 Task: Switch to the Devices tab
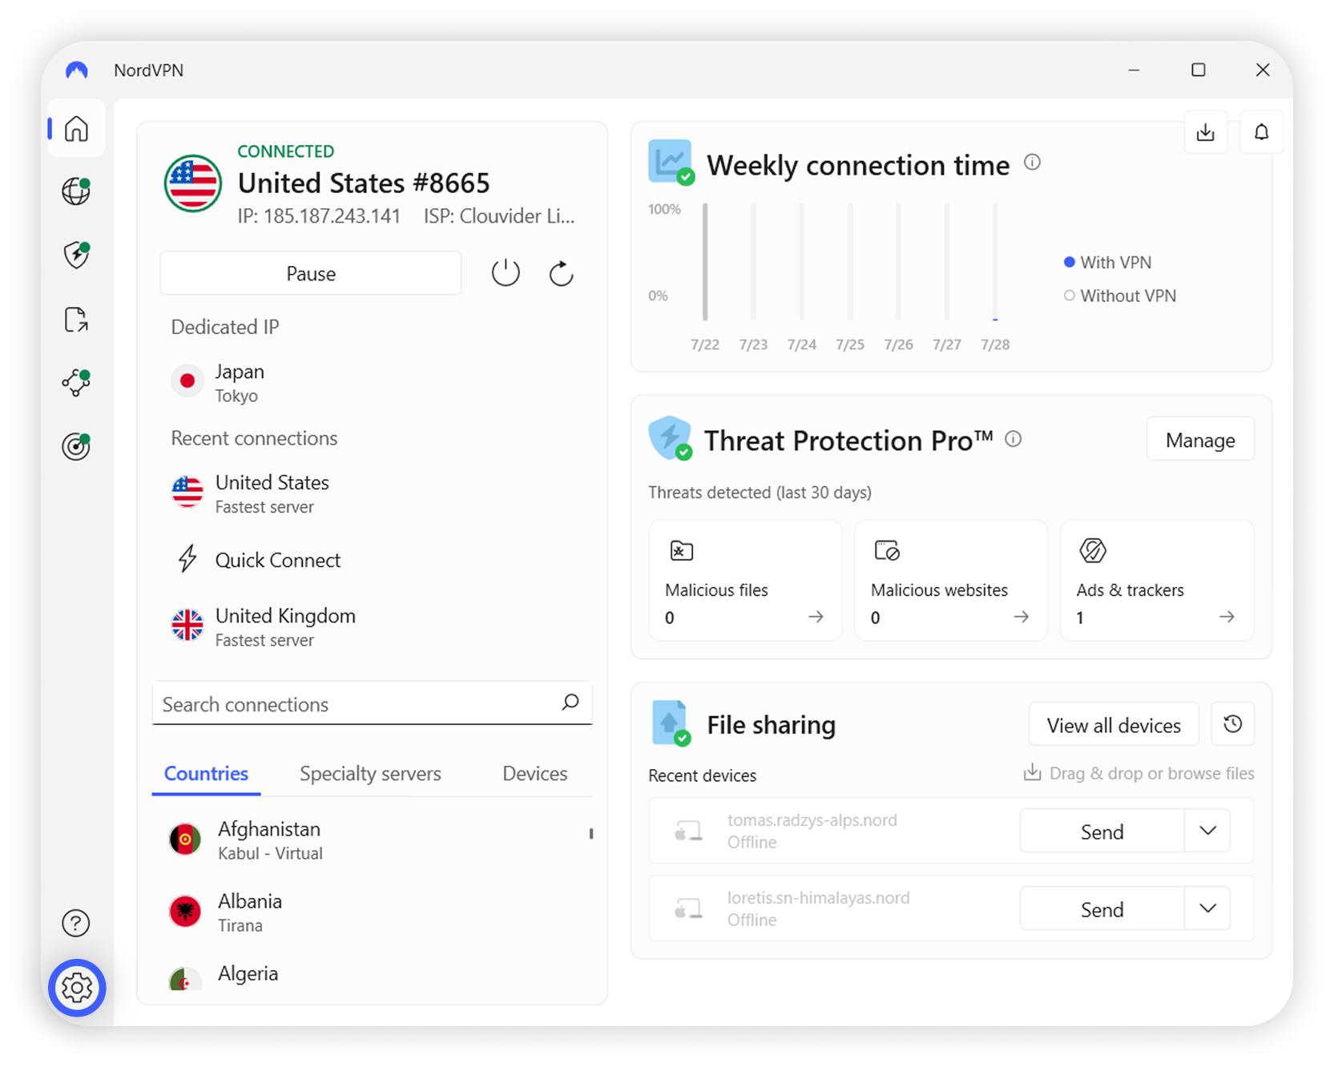pos(534,774)
